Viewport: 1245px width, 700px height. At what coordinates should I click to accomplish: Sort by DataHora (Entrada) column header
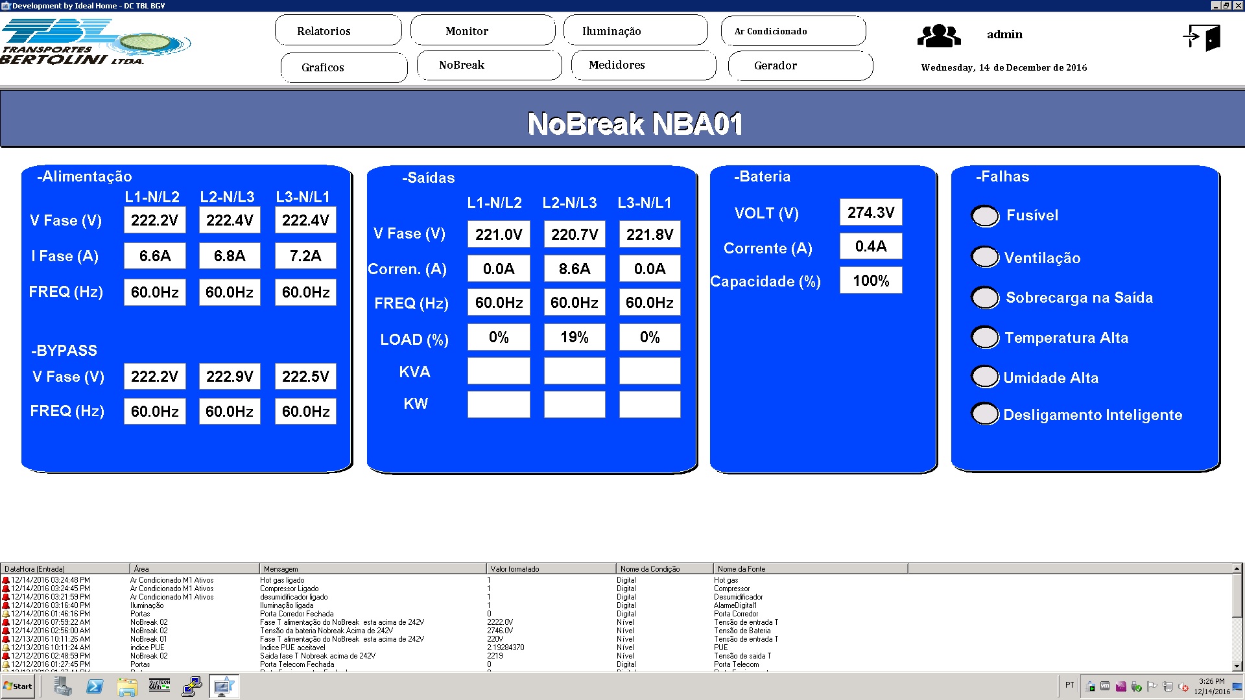coord(65,569)
